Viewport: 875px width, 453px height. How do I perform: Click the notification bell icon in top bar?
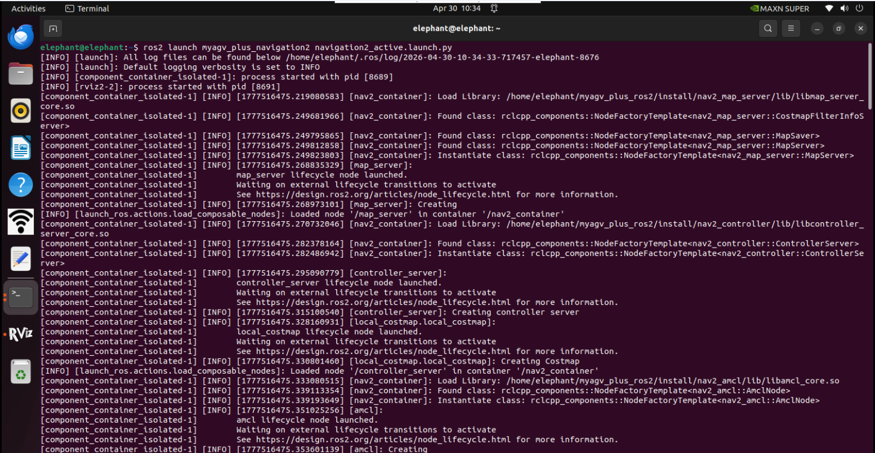tap(494, 8)
